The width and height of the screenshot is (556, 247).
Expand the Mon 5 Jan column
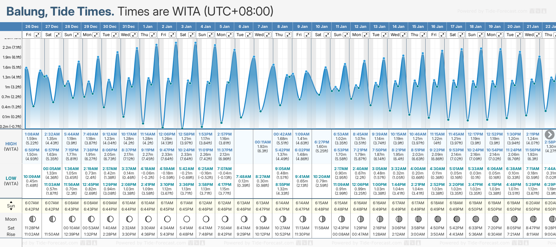pos(230,35)
